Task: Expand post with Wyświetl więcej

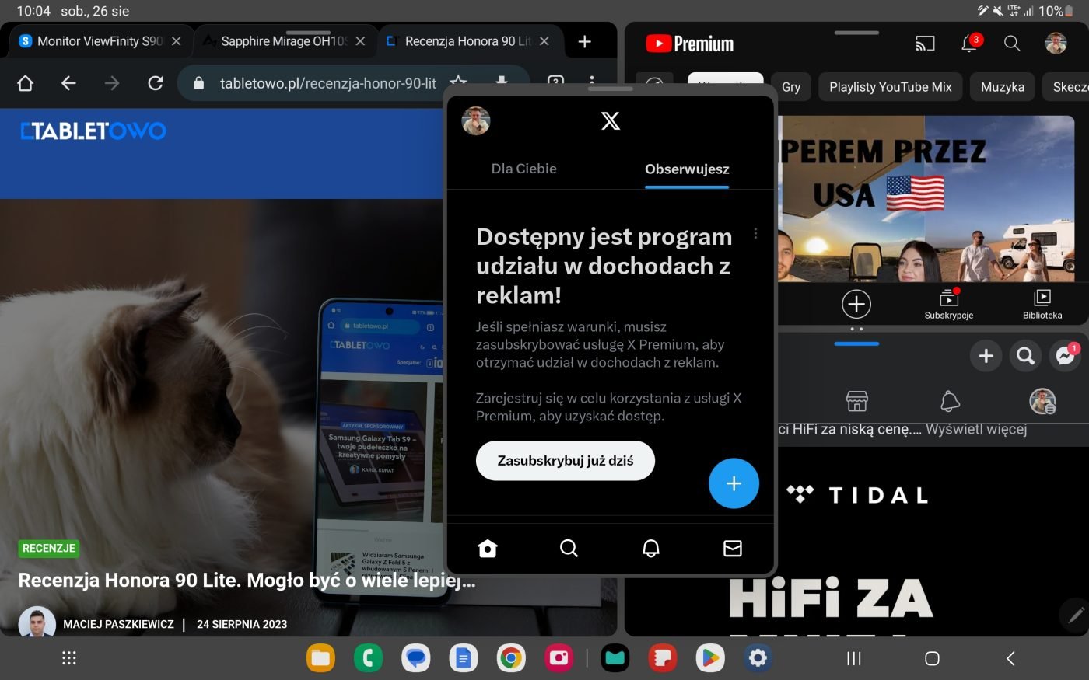Action: coord(976,429)
